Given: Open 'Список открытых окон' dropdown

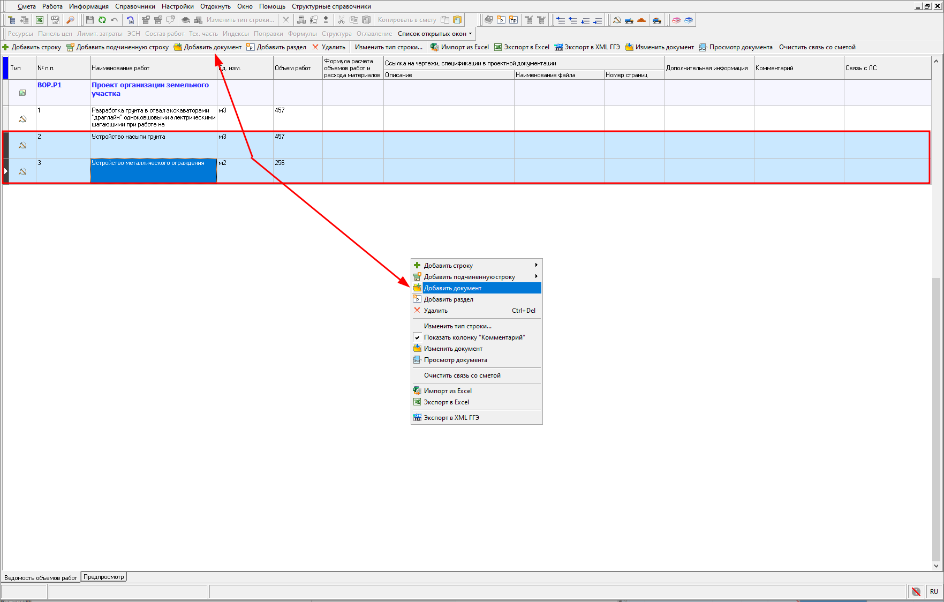Looking at the screenshot, I should pyautogui.click(x=435, y=34).
